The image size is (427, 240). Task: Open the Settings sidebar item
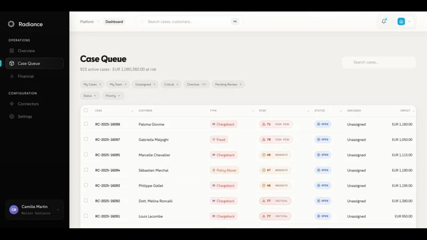point(35,116)
